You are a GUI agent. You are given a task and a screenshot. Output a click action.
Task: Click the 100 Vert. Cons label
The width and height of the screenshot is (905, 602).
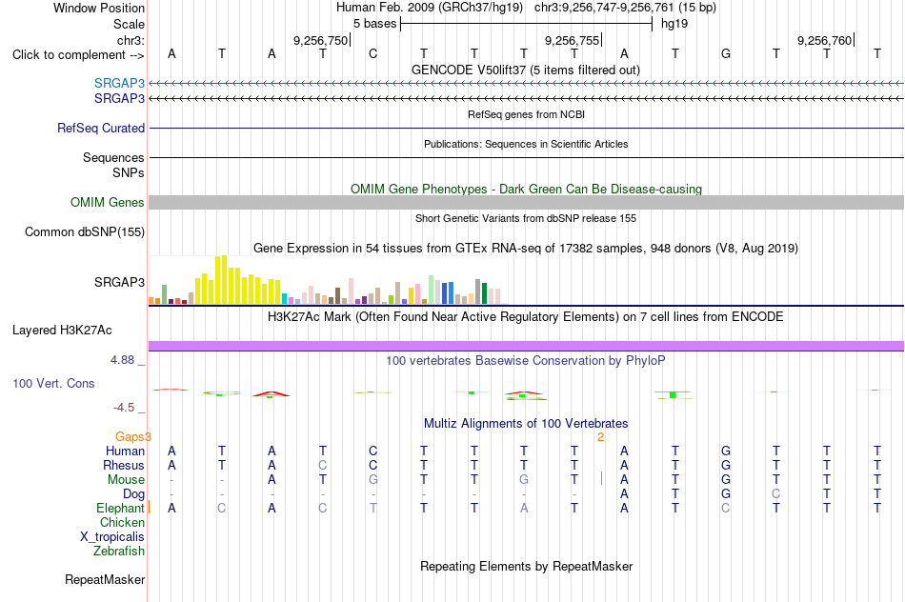pyautogui.click(x=53, y=383)
